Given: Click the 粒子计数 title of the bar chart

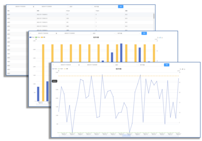Looking at the screenshot, I should [96, 37].
